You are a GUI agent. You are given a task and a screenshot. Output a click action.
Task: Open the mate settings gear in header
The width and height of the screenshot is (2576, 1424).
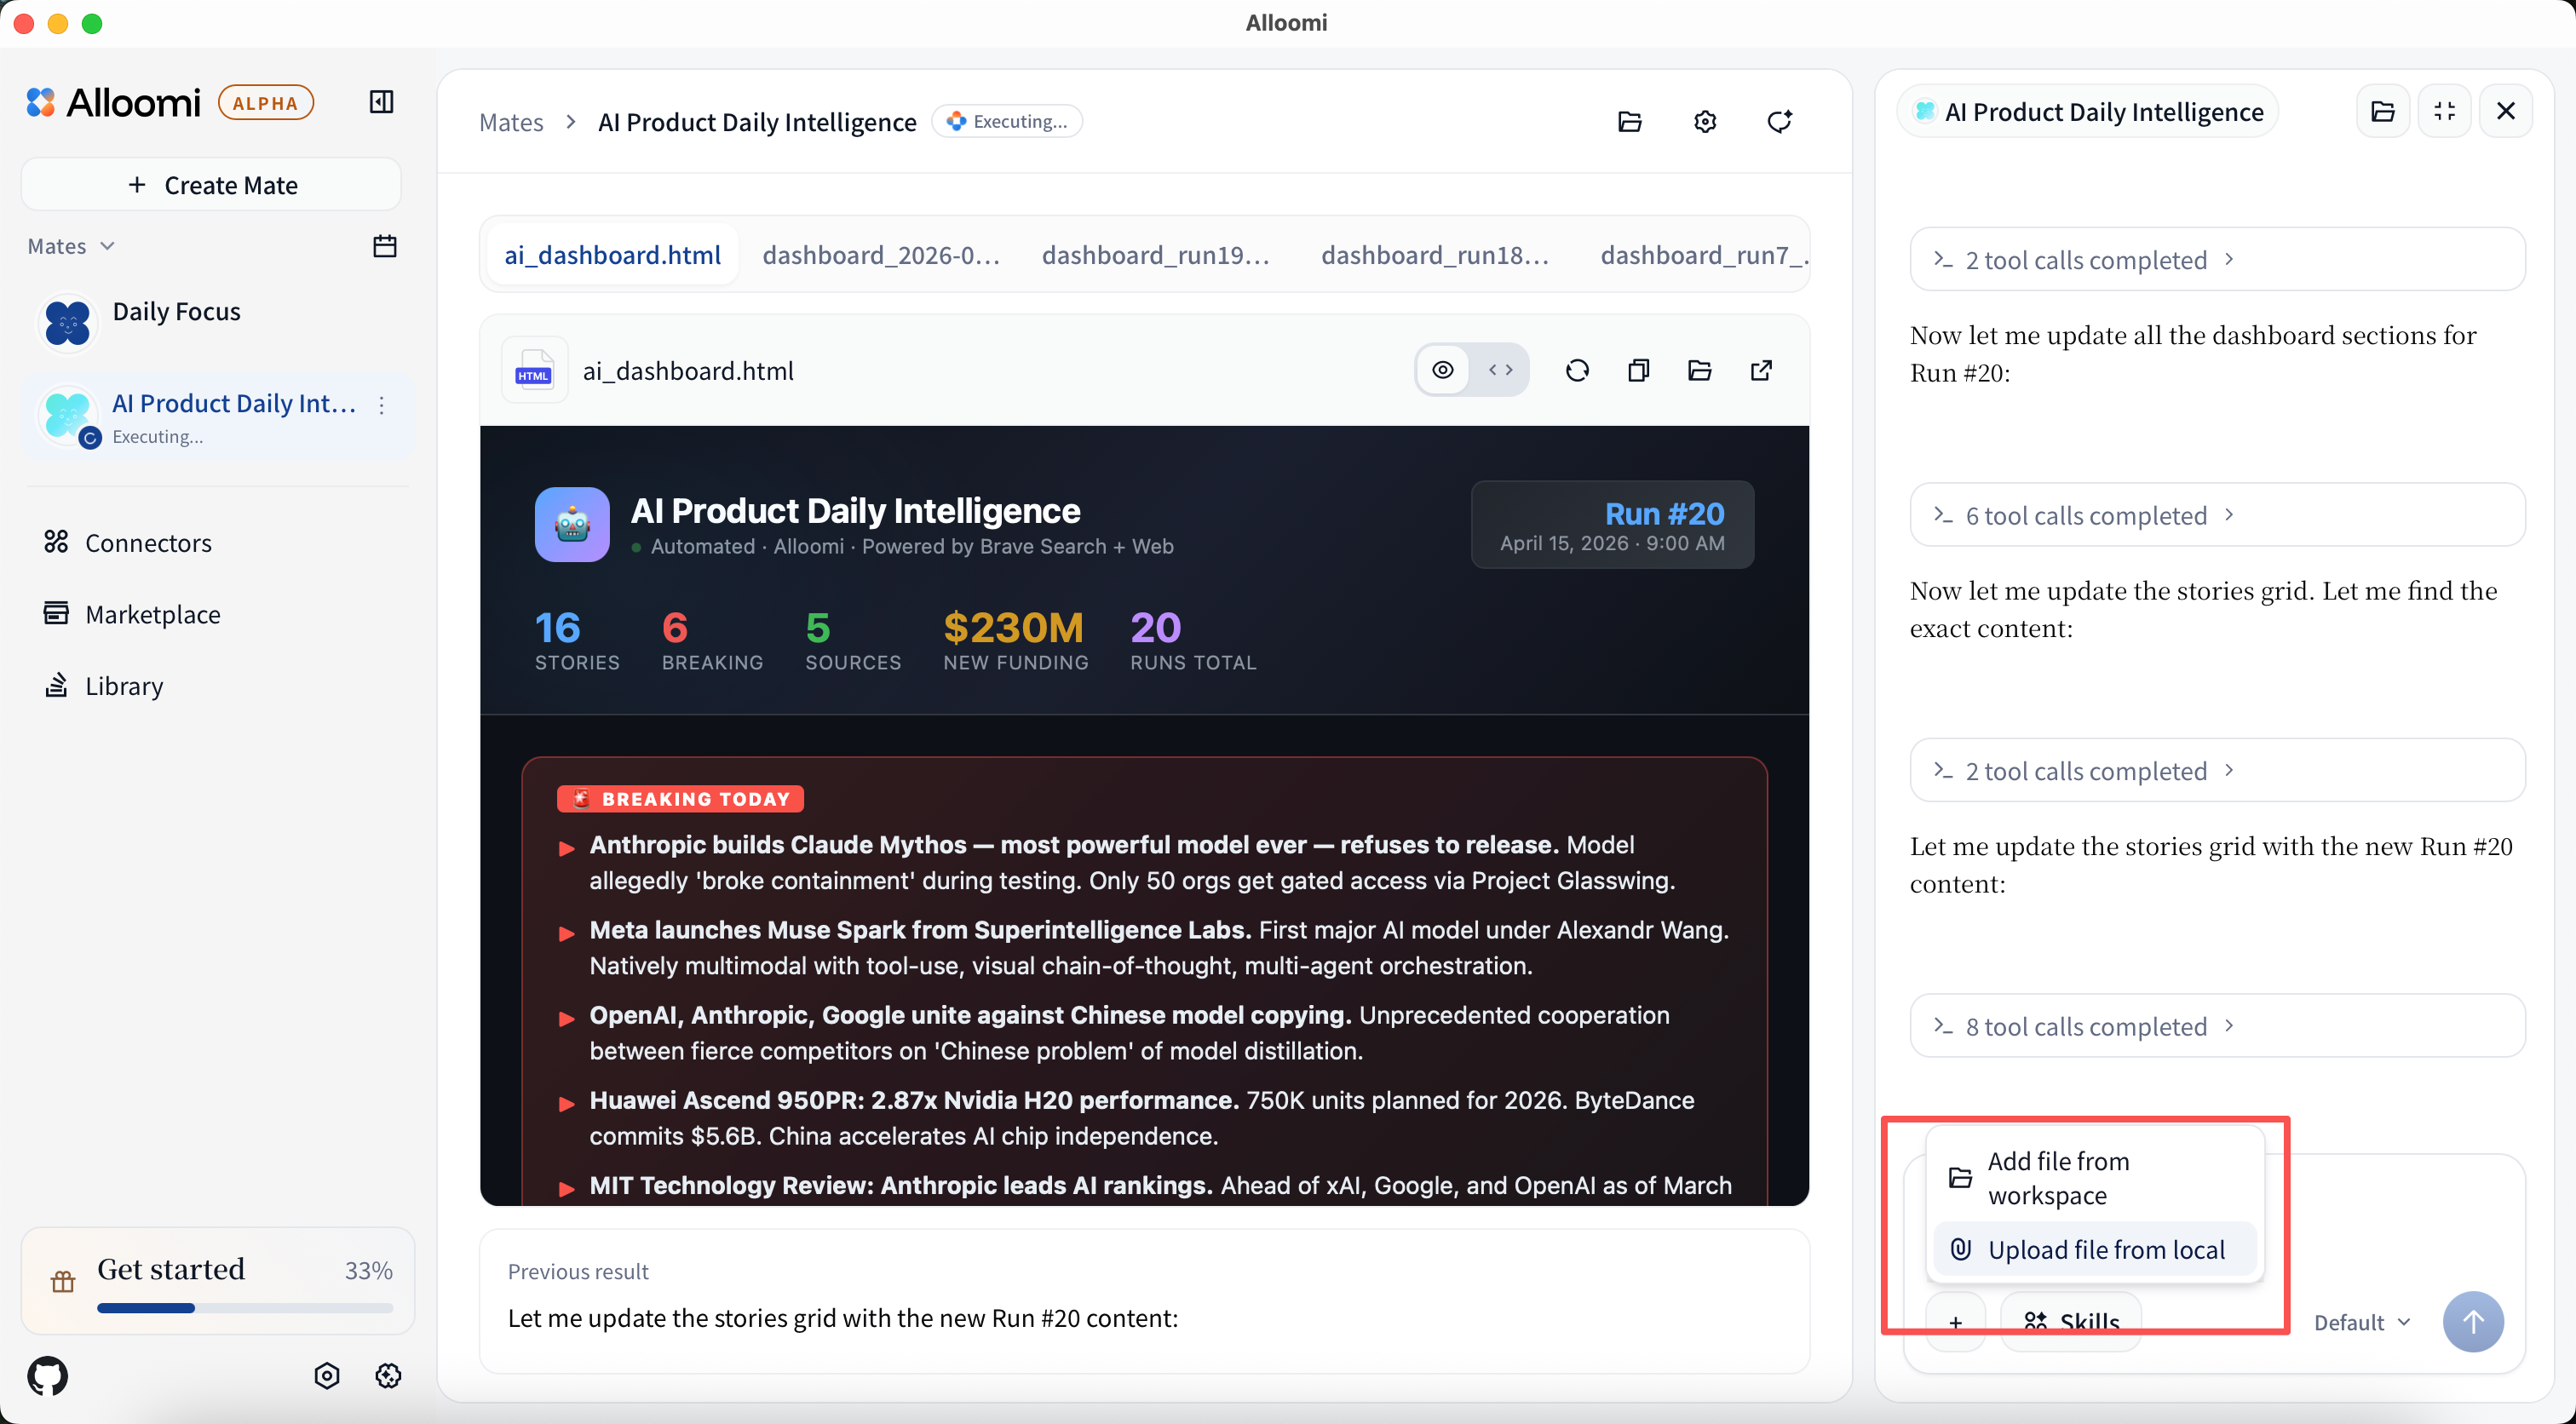[1705, 122]
